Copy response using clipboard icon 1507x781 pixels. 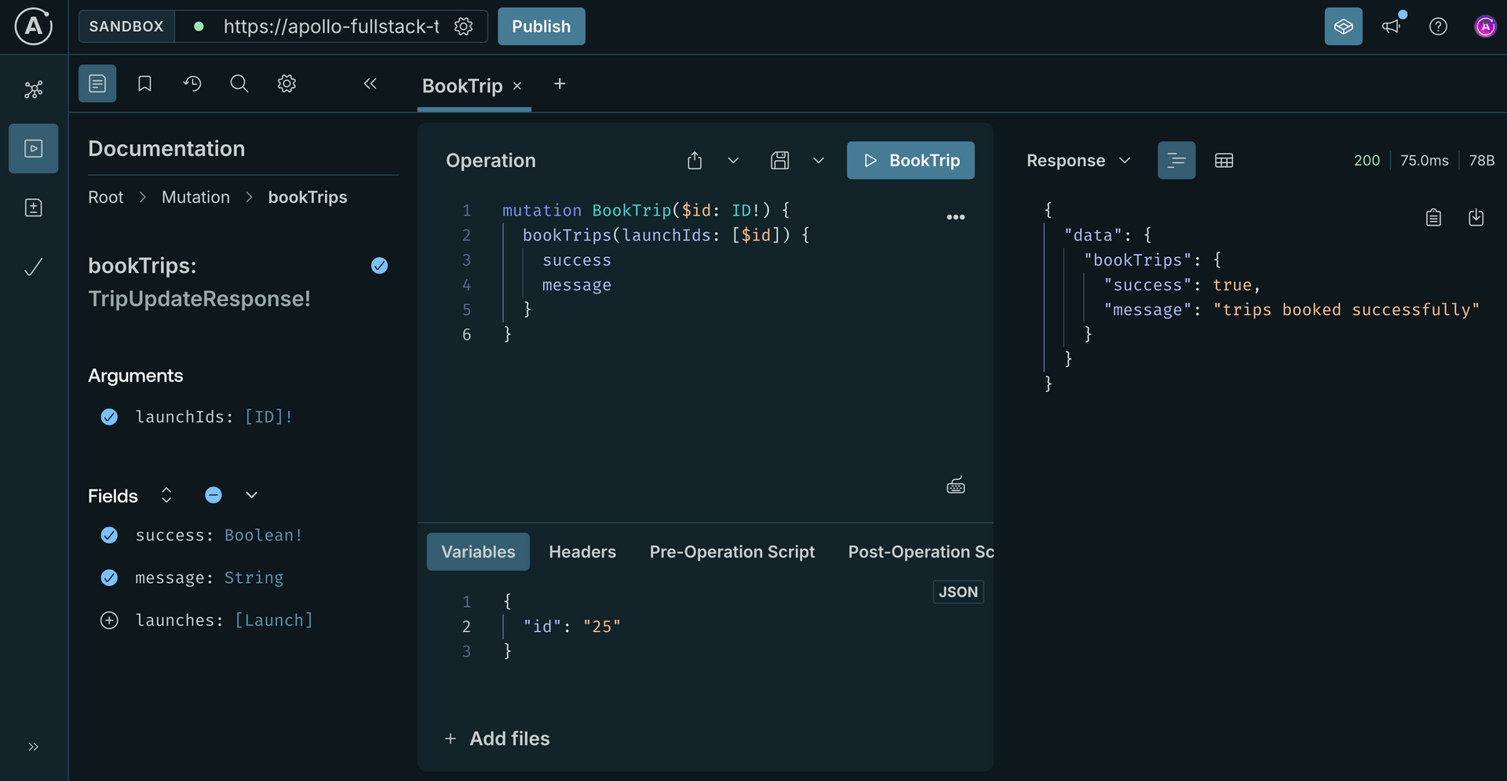point(1433,217)
